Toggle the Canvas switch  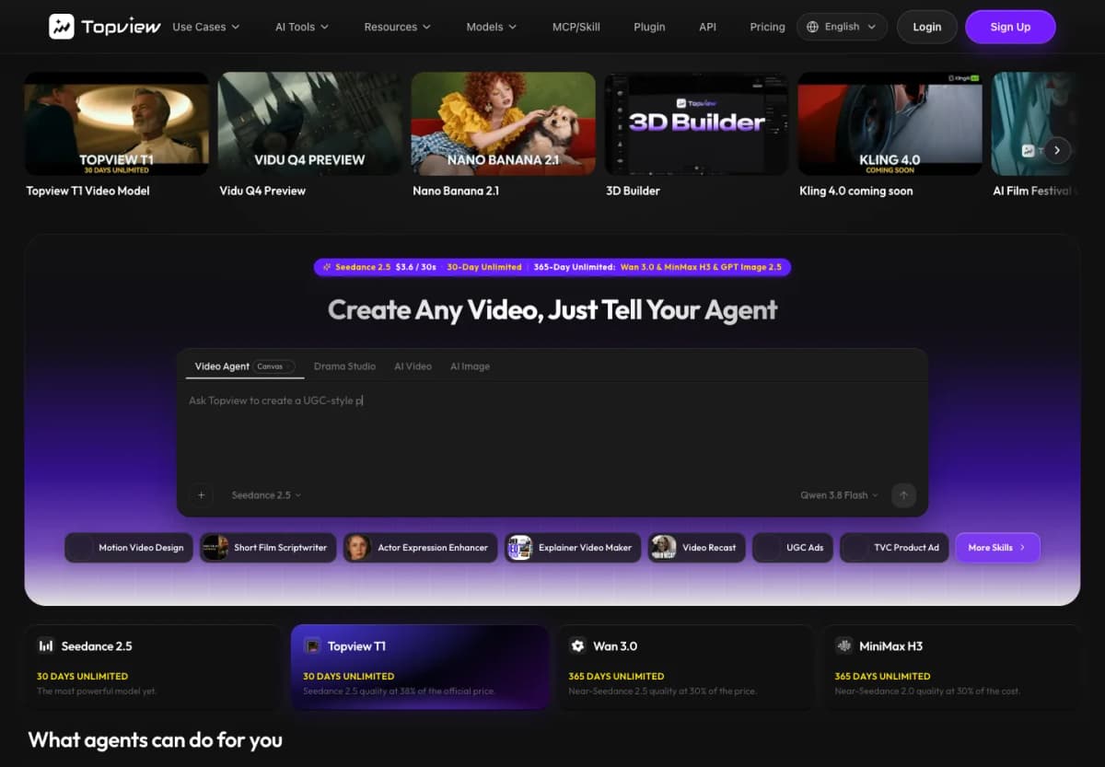tap(274, 366)
